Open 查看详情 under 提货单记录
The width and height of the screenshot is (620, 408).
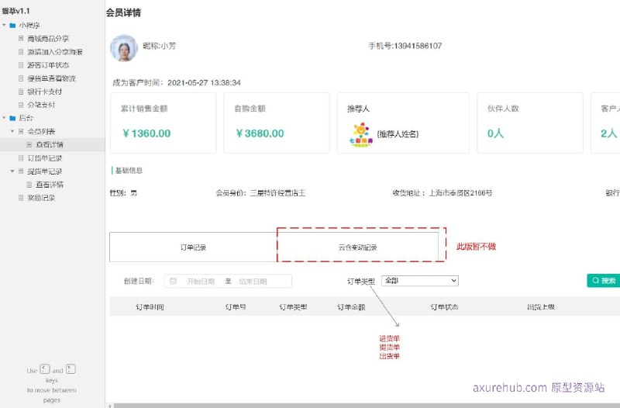click(50, 185)
